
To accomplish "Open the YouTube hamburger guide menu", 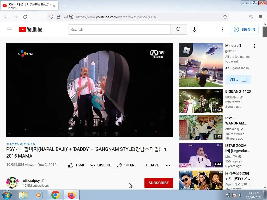I will (x=9, y=29).
